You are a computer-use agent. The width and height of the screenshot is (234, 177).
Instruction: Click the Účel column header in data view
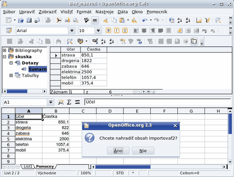[x=71, y=50]
